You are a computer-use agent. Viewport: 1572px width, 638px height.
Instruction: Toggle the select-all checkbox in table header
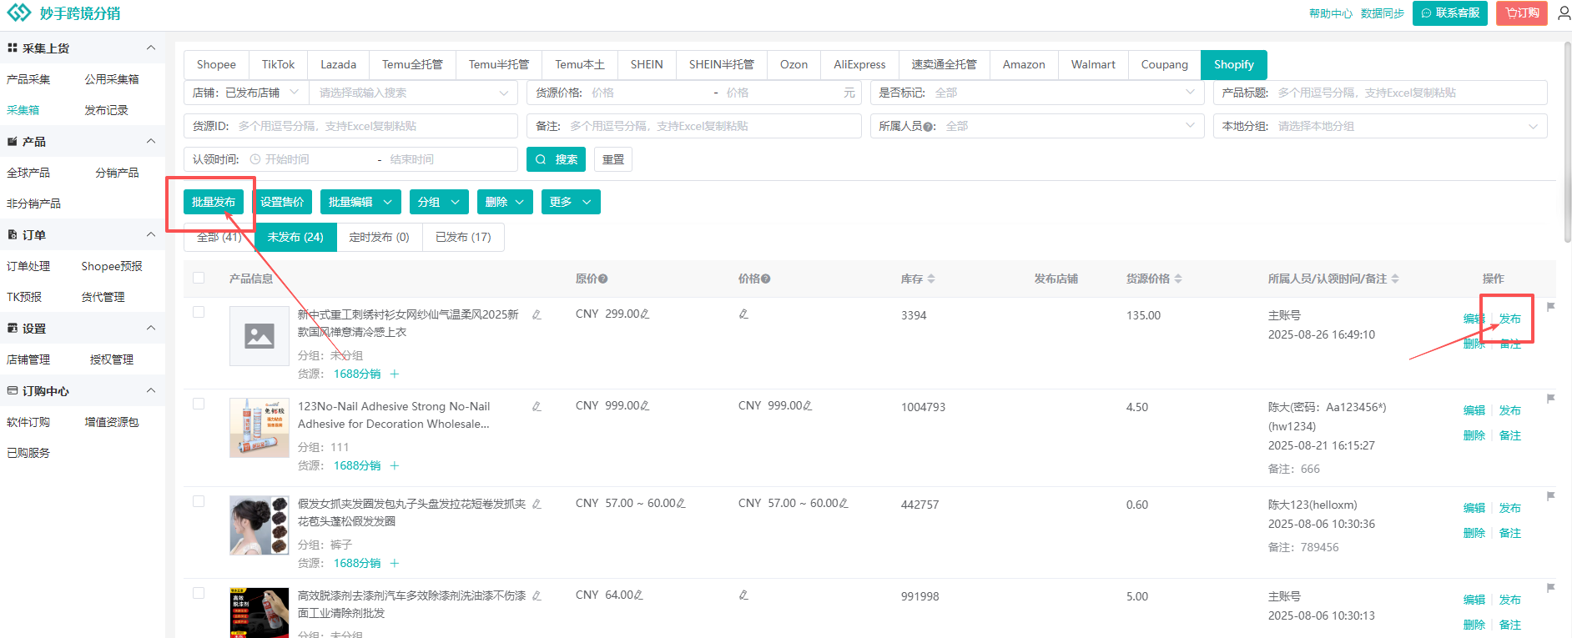pos(199,278)
